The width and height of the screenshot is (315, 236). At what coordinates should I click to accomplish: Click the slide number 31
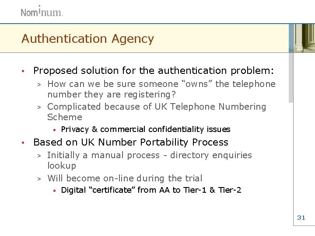point(301,217)
